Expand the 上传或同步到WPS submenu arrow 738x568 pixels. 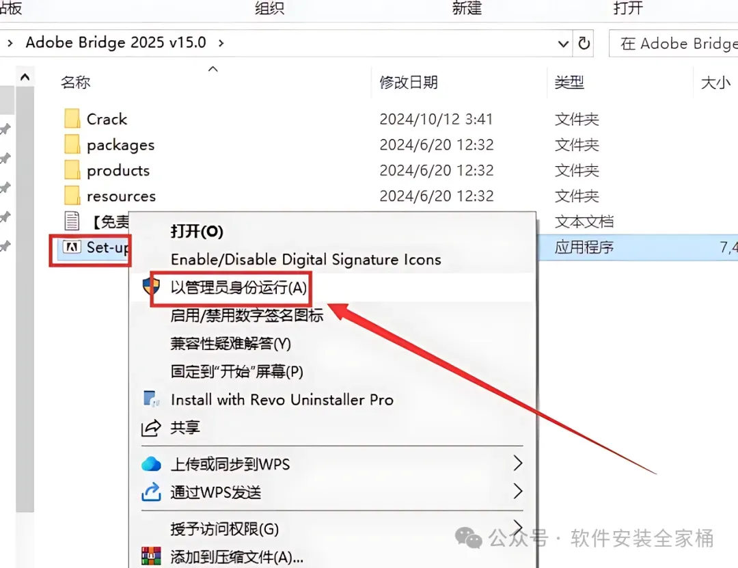pyautogui.click(x=518, y=463)
